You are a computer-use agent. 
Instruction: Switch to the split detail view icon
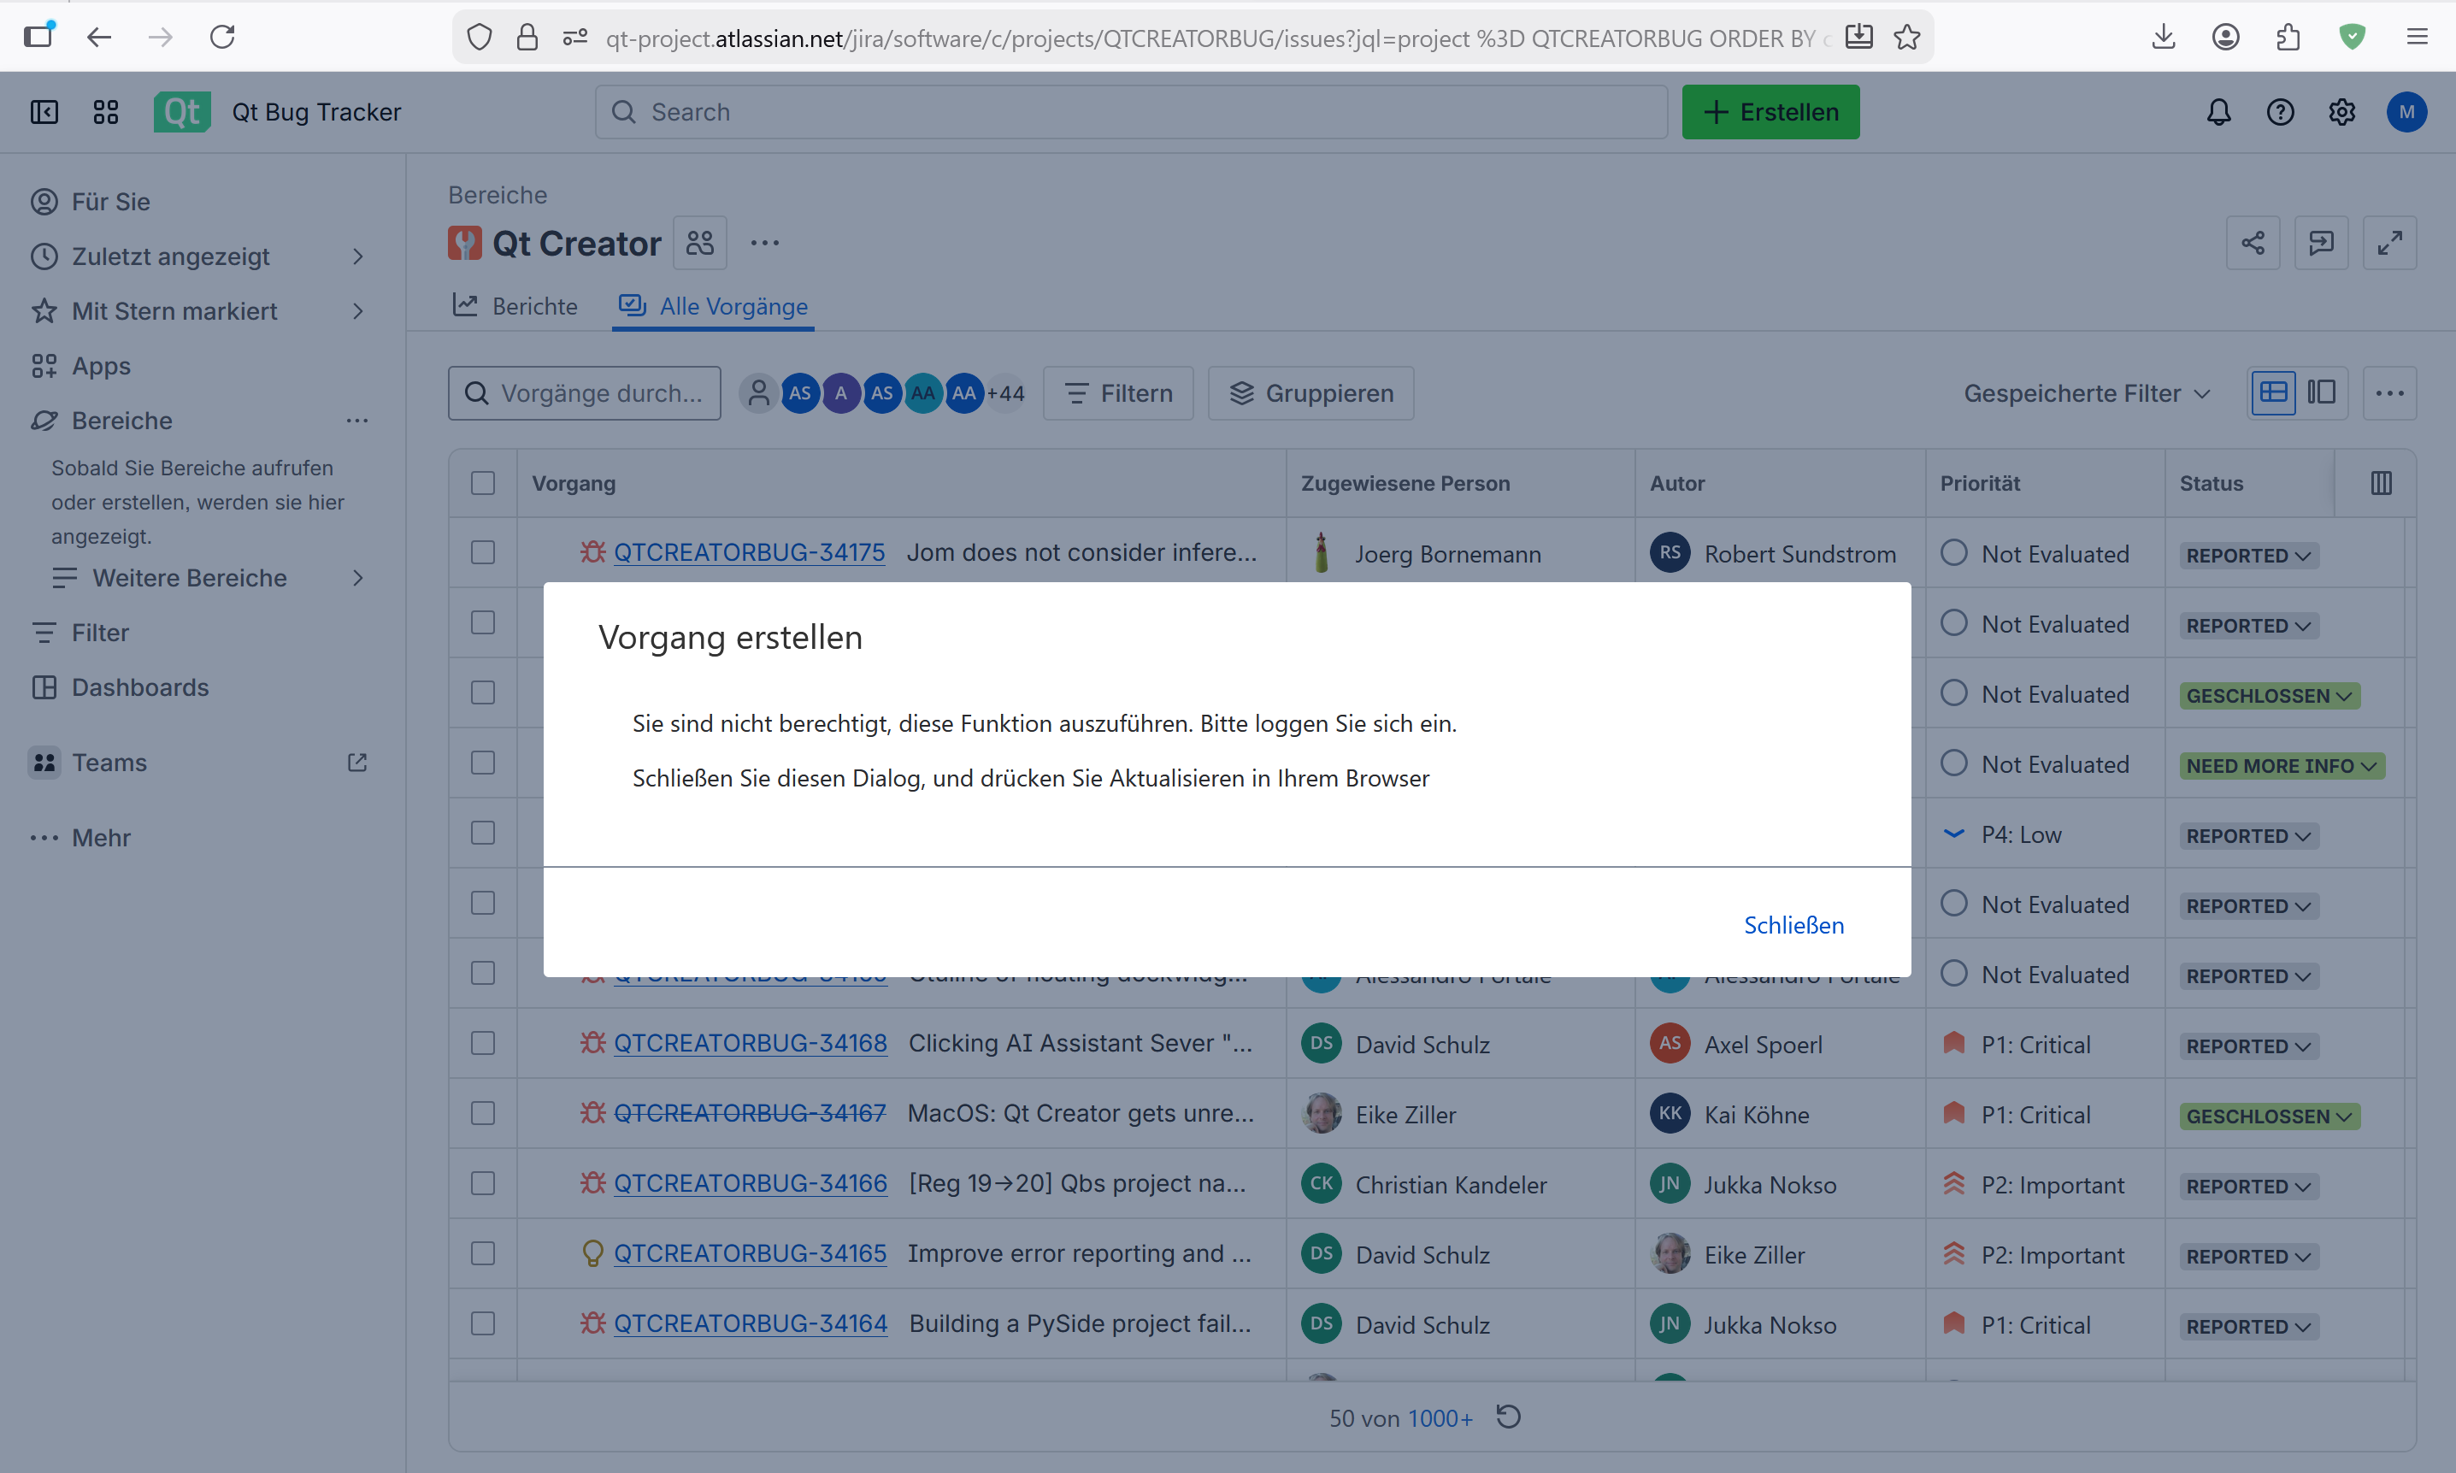pos(2321,393)
